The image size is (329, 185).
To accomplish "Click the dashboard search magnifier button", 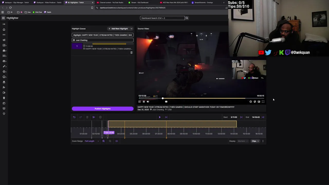I will [x=187, y=18].
